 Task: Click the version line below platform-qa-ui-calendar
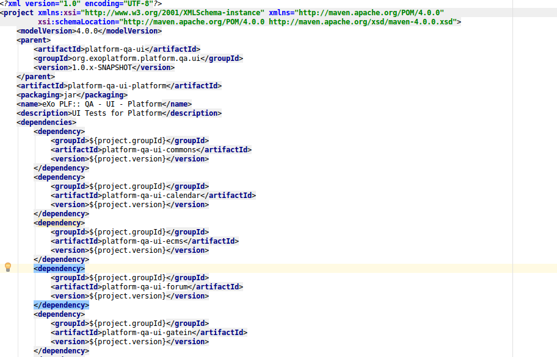pyautogui.click(x=129, y=205)
